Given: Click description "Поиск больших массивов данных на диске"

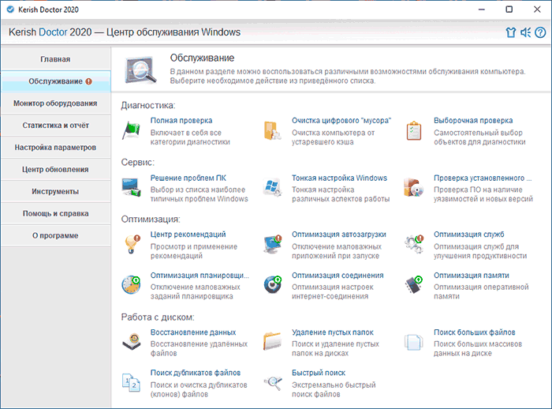Looking at the screenshot, I should (x=478, y=348).
